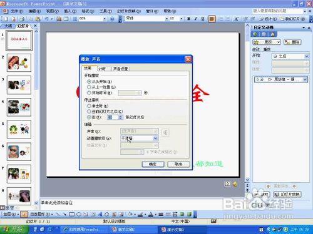Click the home icon in task pane
Viewport: 313px width, 234px height.
tap(273, 34)
